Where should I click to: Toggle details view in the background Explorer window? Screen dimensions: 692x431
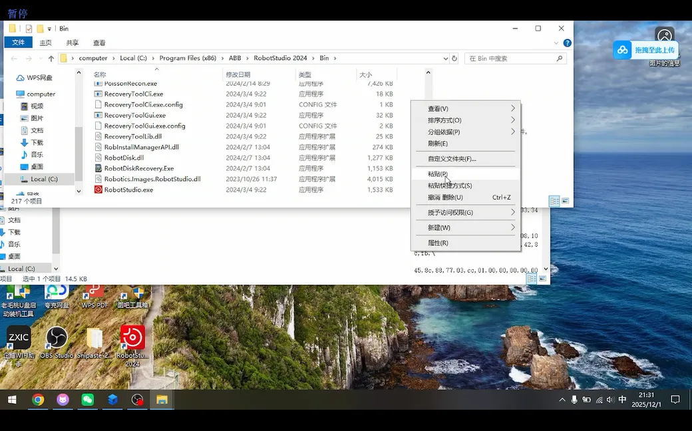click(x=532, y=279)
